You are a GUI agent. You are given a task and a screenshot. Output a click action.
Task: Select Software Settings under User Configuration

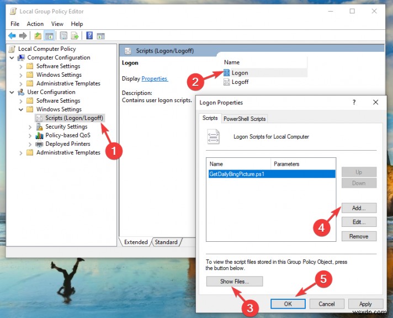point(58,100)
